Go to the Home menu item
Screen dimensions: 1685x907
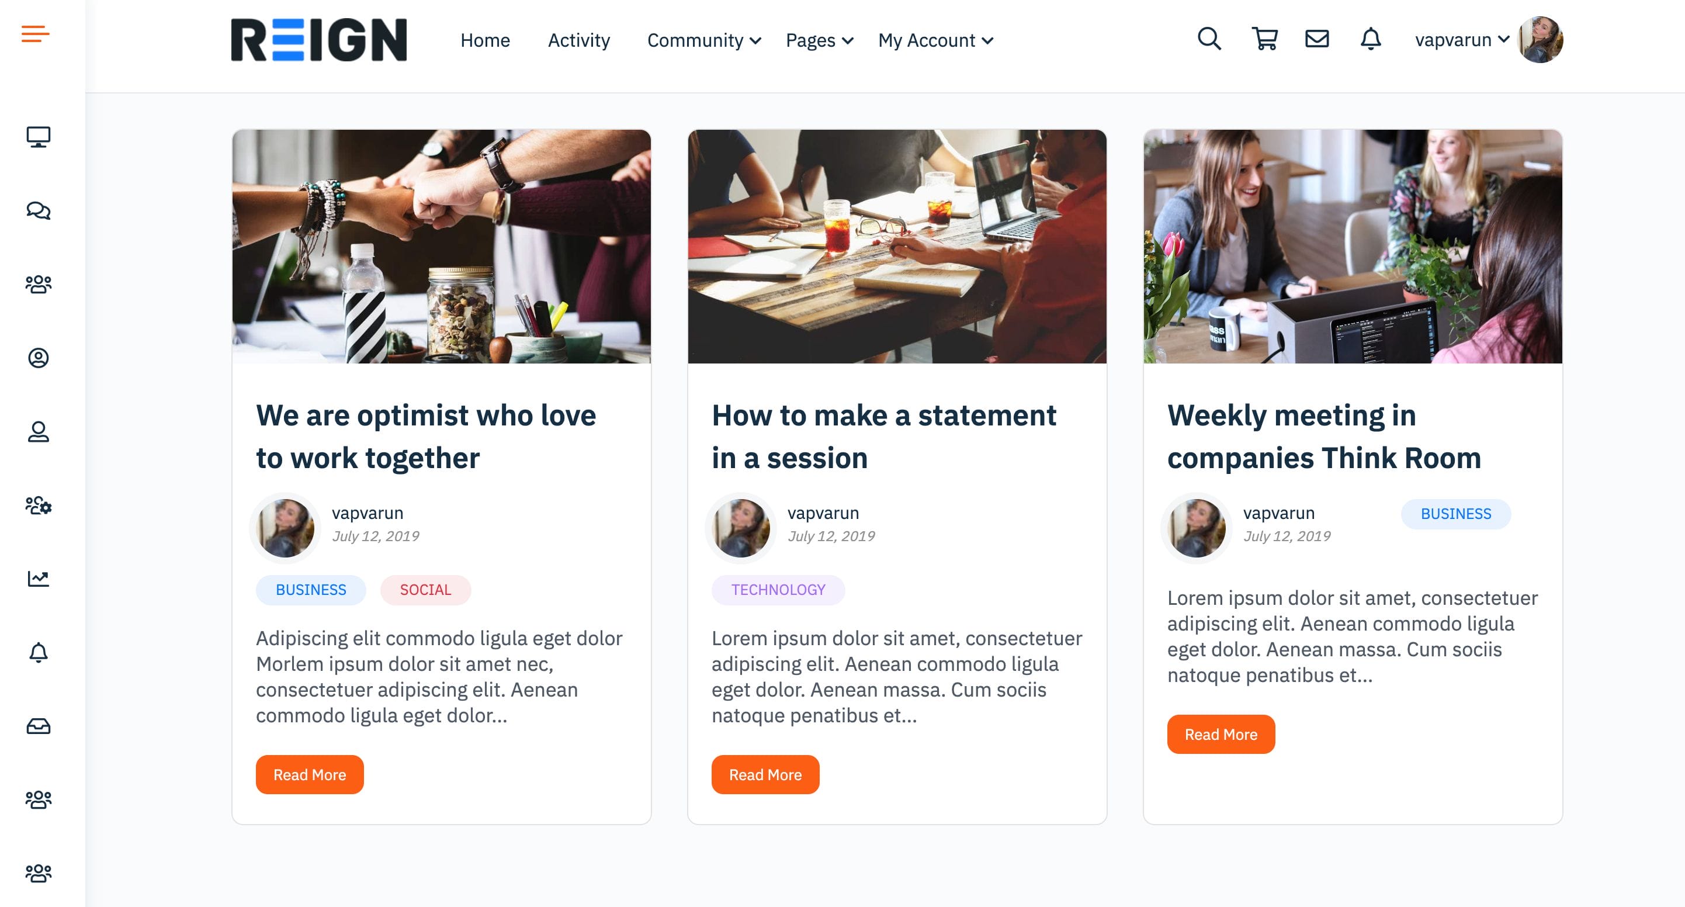[x=485, y=40]
